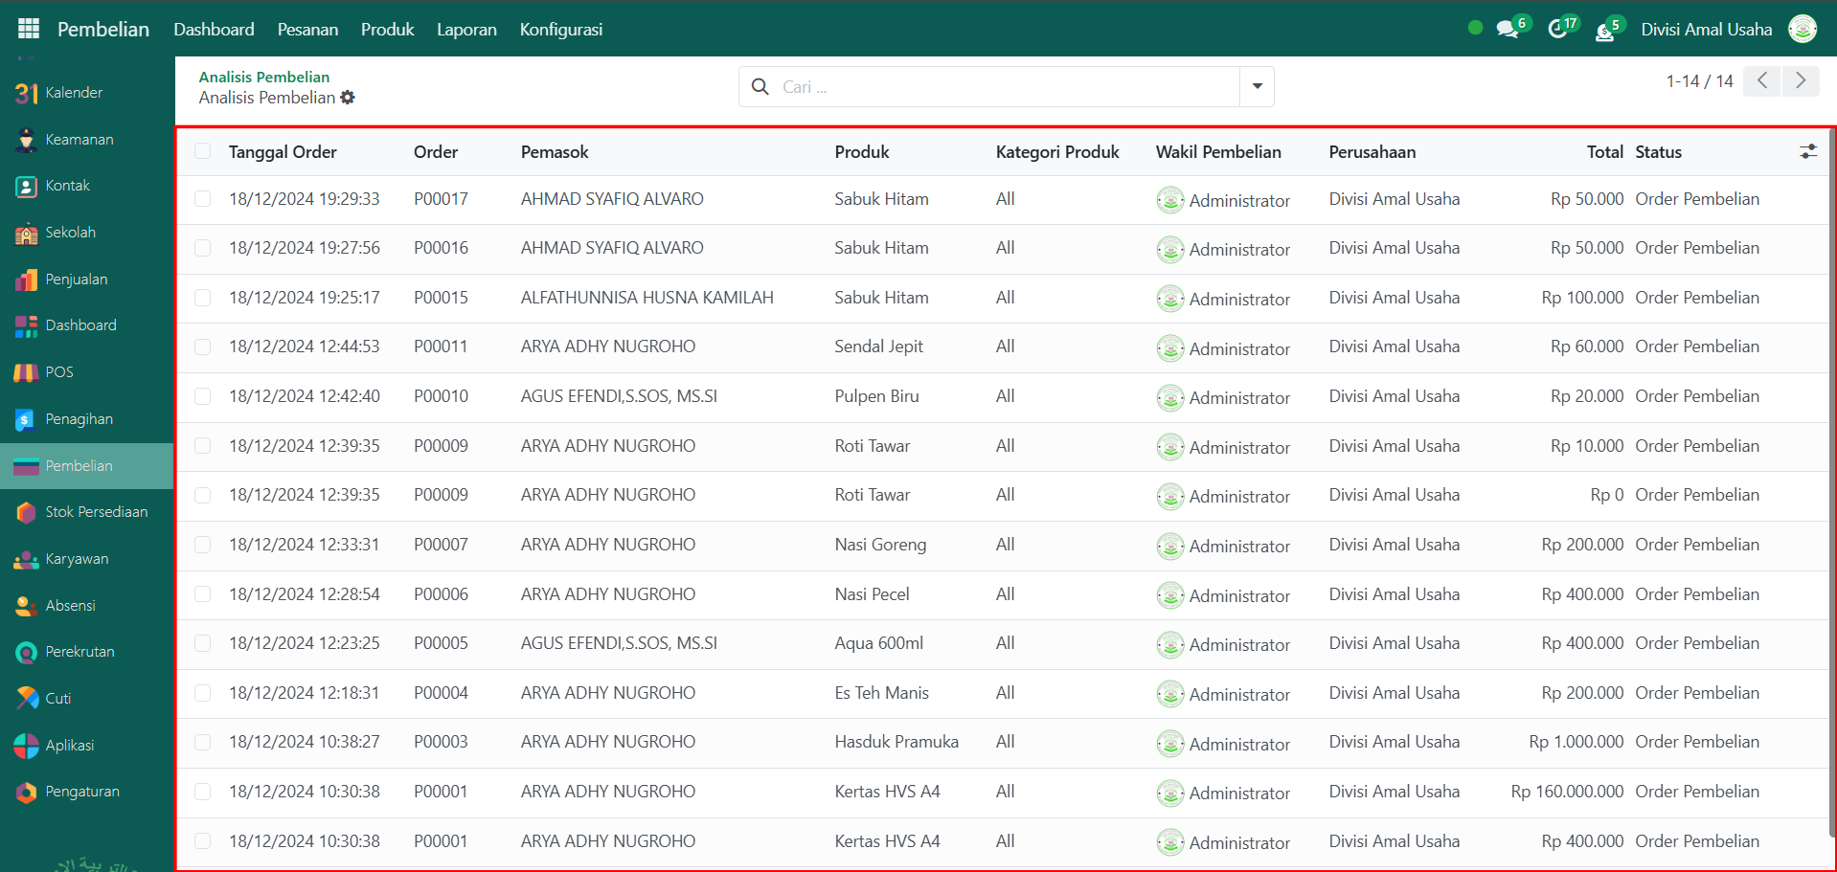Open the column settings adjust icon

1807,152
